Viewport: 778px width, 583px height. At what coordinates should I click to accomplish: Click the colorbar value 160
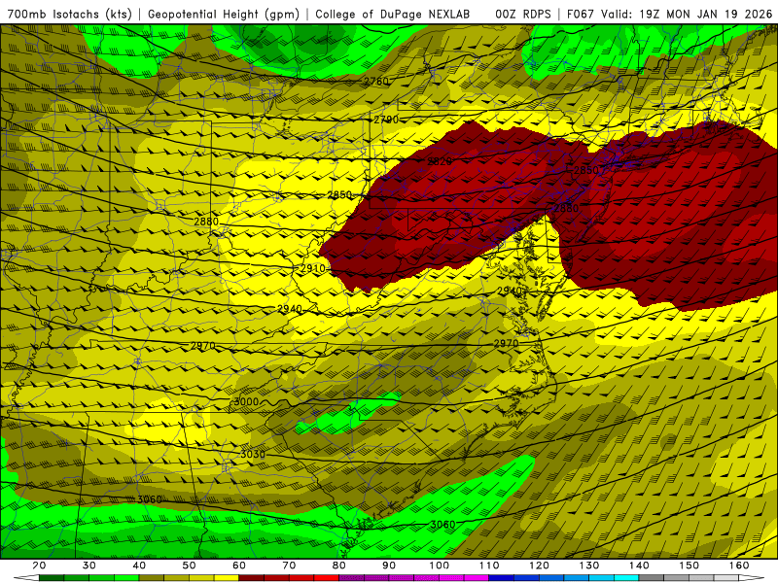[739, 566]
